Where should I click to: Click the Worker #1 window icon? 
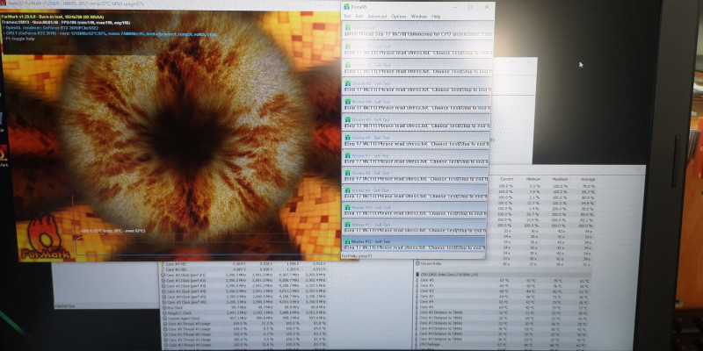click(x=347, y=47)
